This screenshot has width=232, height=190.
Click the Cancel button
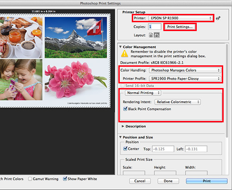(140, 181)
